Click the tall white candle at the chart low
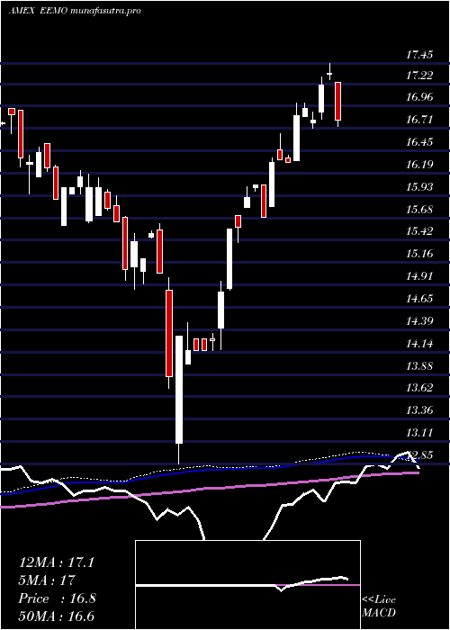Screen dimensions: 450x630 click(179, 390)
